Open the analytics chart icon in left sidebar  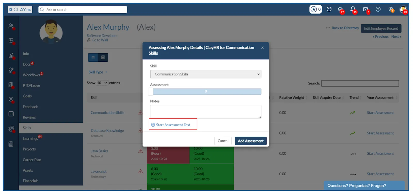click(11, 55)
